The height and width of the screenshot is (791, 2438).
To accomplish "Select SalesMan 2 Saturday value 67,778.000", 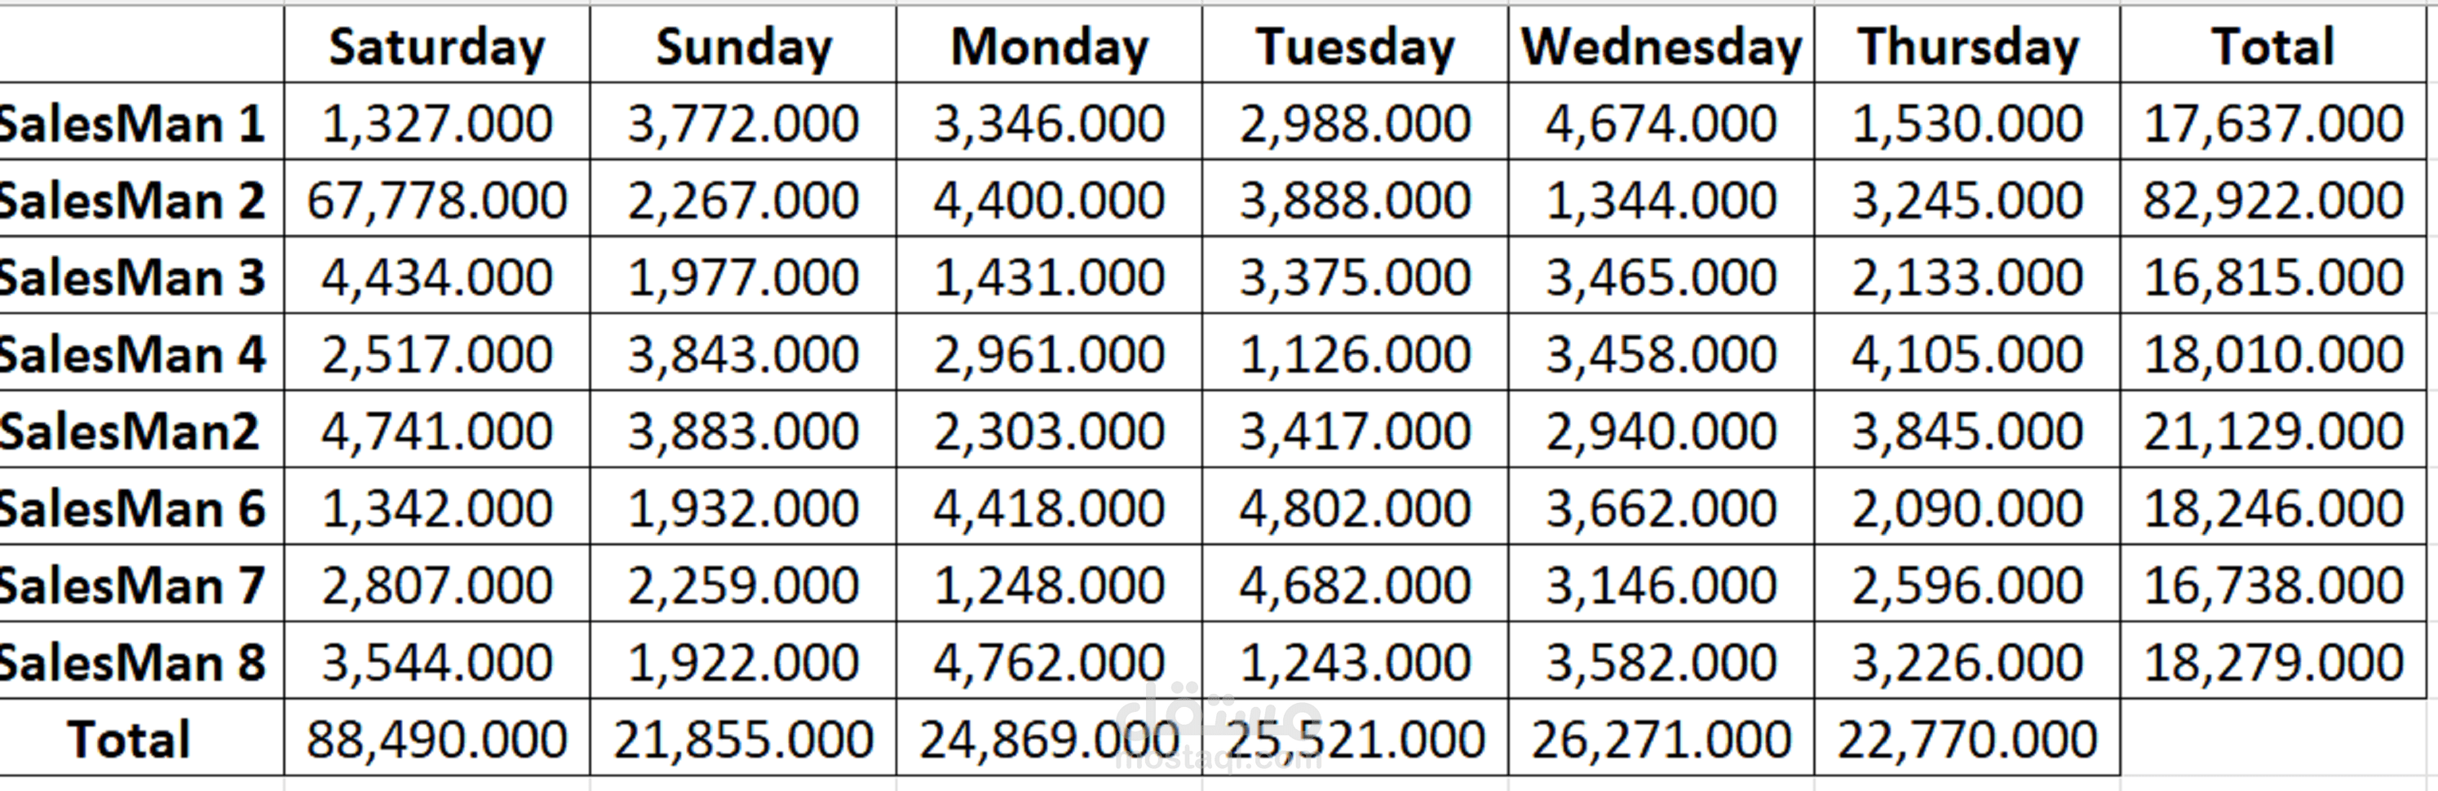I will pyautogui.click(x=436, y=200).
